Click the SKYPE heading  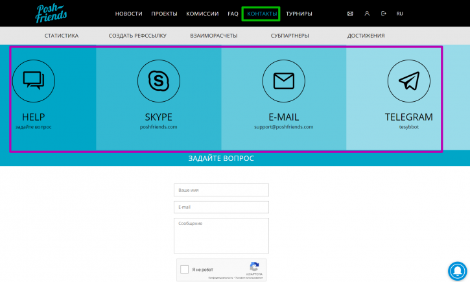159,117
